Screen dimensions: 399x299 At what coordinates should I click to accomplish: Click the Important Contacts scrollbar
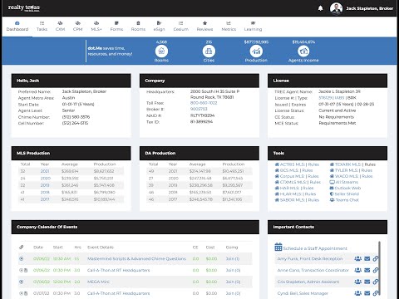[379, 268]
